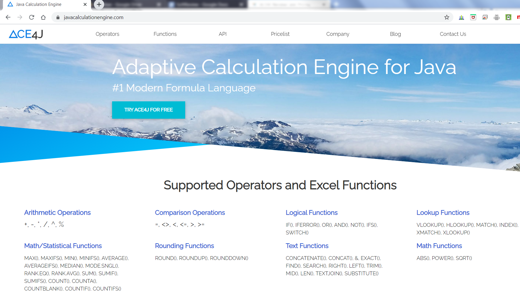Viewport: 520px width, 292px height.
Task: Open the Functions navigation item
Action: (165, 34)
